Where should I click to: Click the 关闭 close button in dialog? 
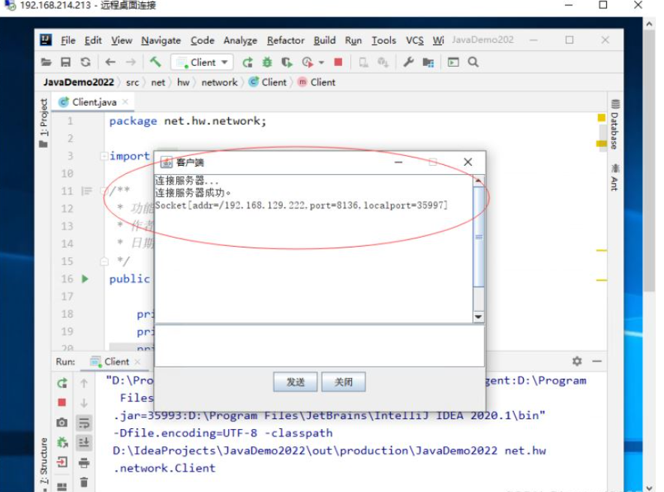344,382
